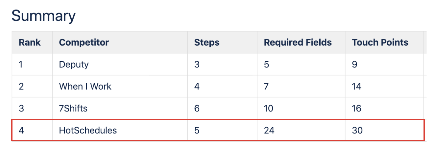Viewport: 436px width, 142px height.
Task: Select 7Shifts' Required Fields value 10
Action: pyautogui.click(x=269, y=108)
